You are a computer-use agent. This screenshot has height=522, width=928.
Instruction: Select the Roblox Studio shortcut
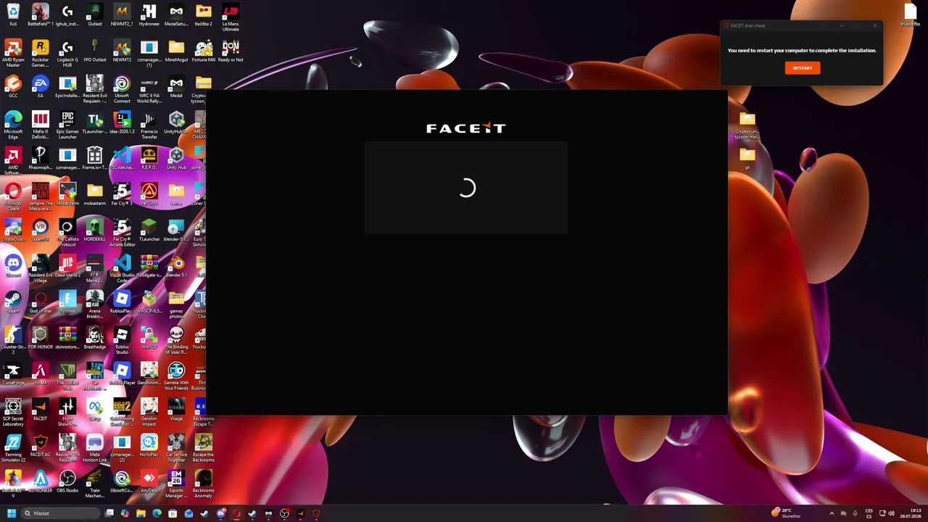coord(122,341)
